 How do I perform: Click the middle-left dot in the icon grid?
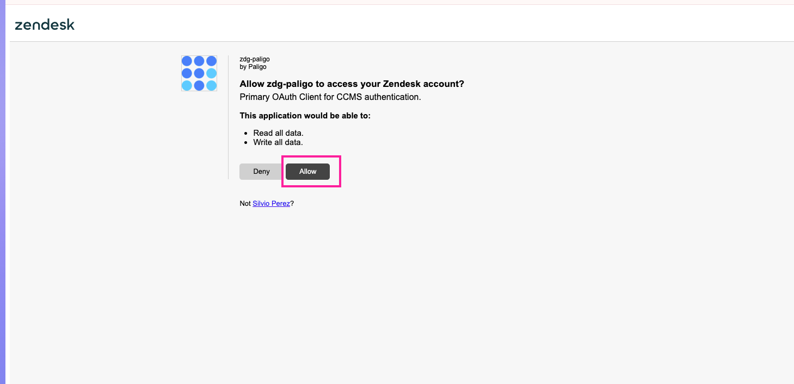coord(186,73)
